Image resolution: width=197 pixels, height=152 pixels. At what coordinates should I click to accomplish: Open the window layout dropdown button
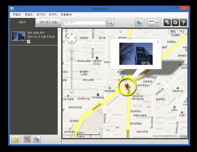click(153, 23)
